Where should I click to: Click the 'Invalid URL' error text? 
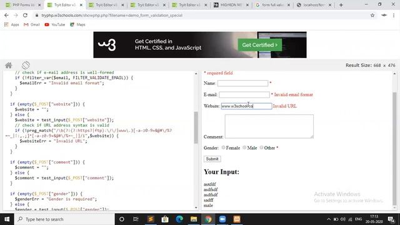285,106
